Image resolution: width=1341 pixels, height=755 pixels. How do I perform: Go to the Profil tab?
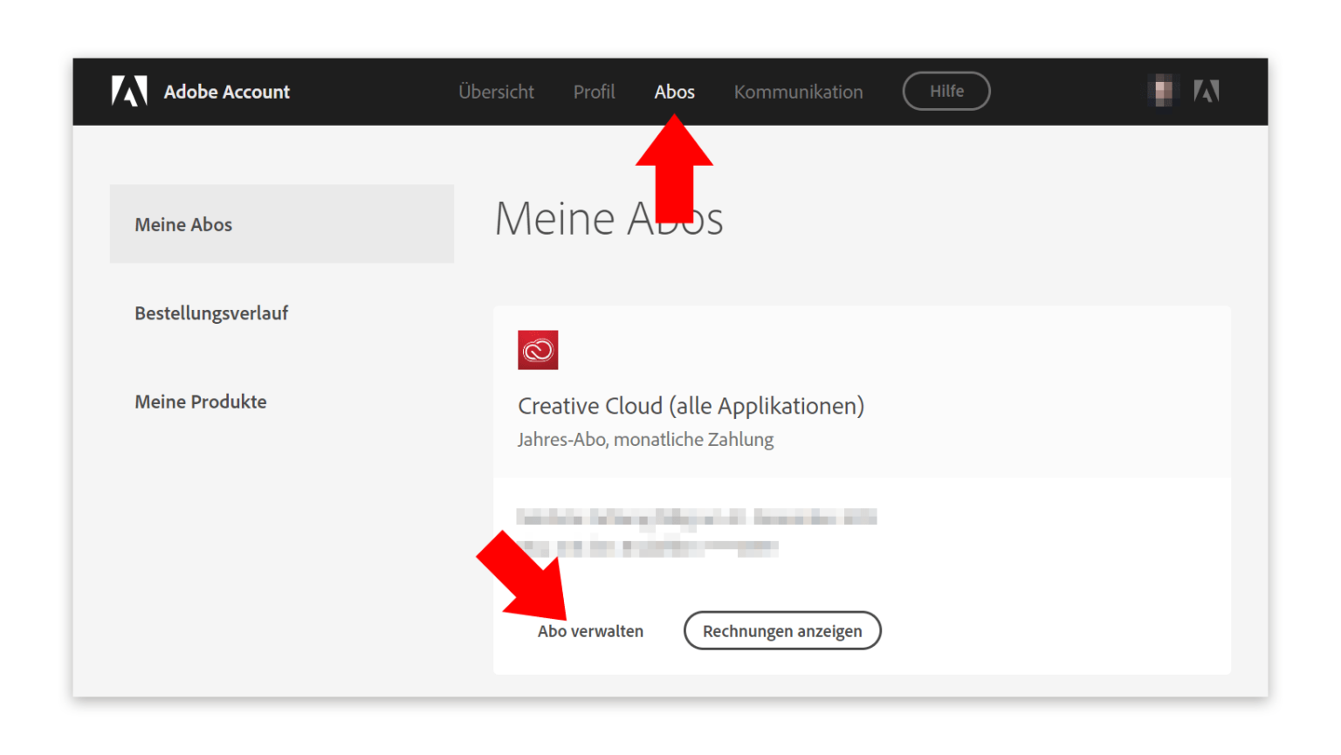coord(594,92)
